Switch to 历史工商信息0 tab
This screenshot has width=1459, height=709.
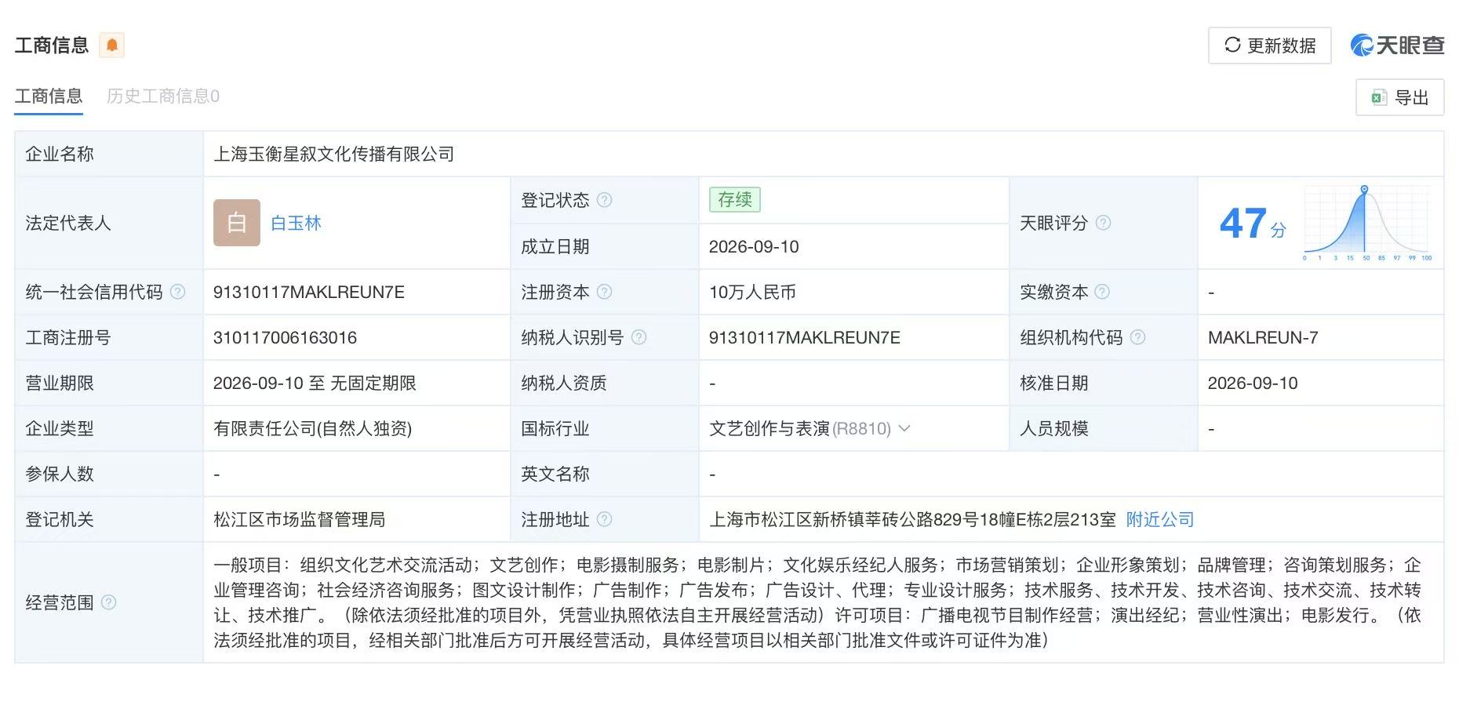point(163,96)
